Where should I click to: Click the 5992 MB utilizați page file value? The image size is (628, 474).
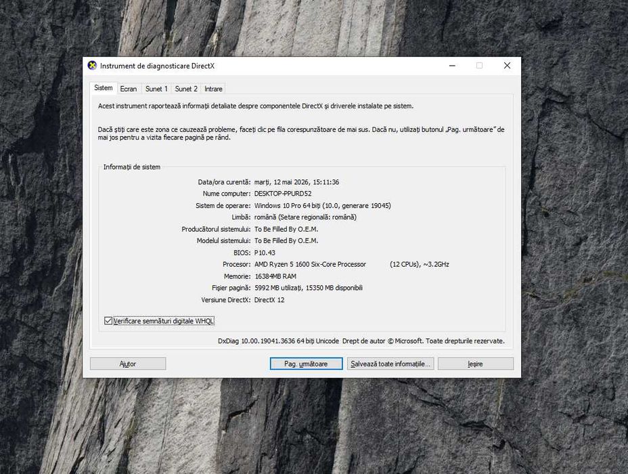point(309,288)
